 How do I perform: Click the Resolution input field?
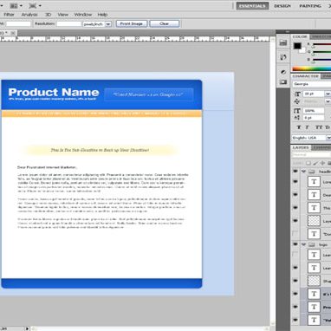tap(68, 24)
